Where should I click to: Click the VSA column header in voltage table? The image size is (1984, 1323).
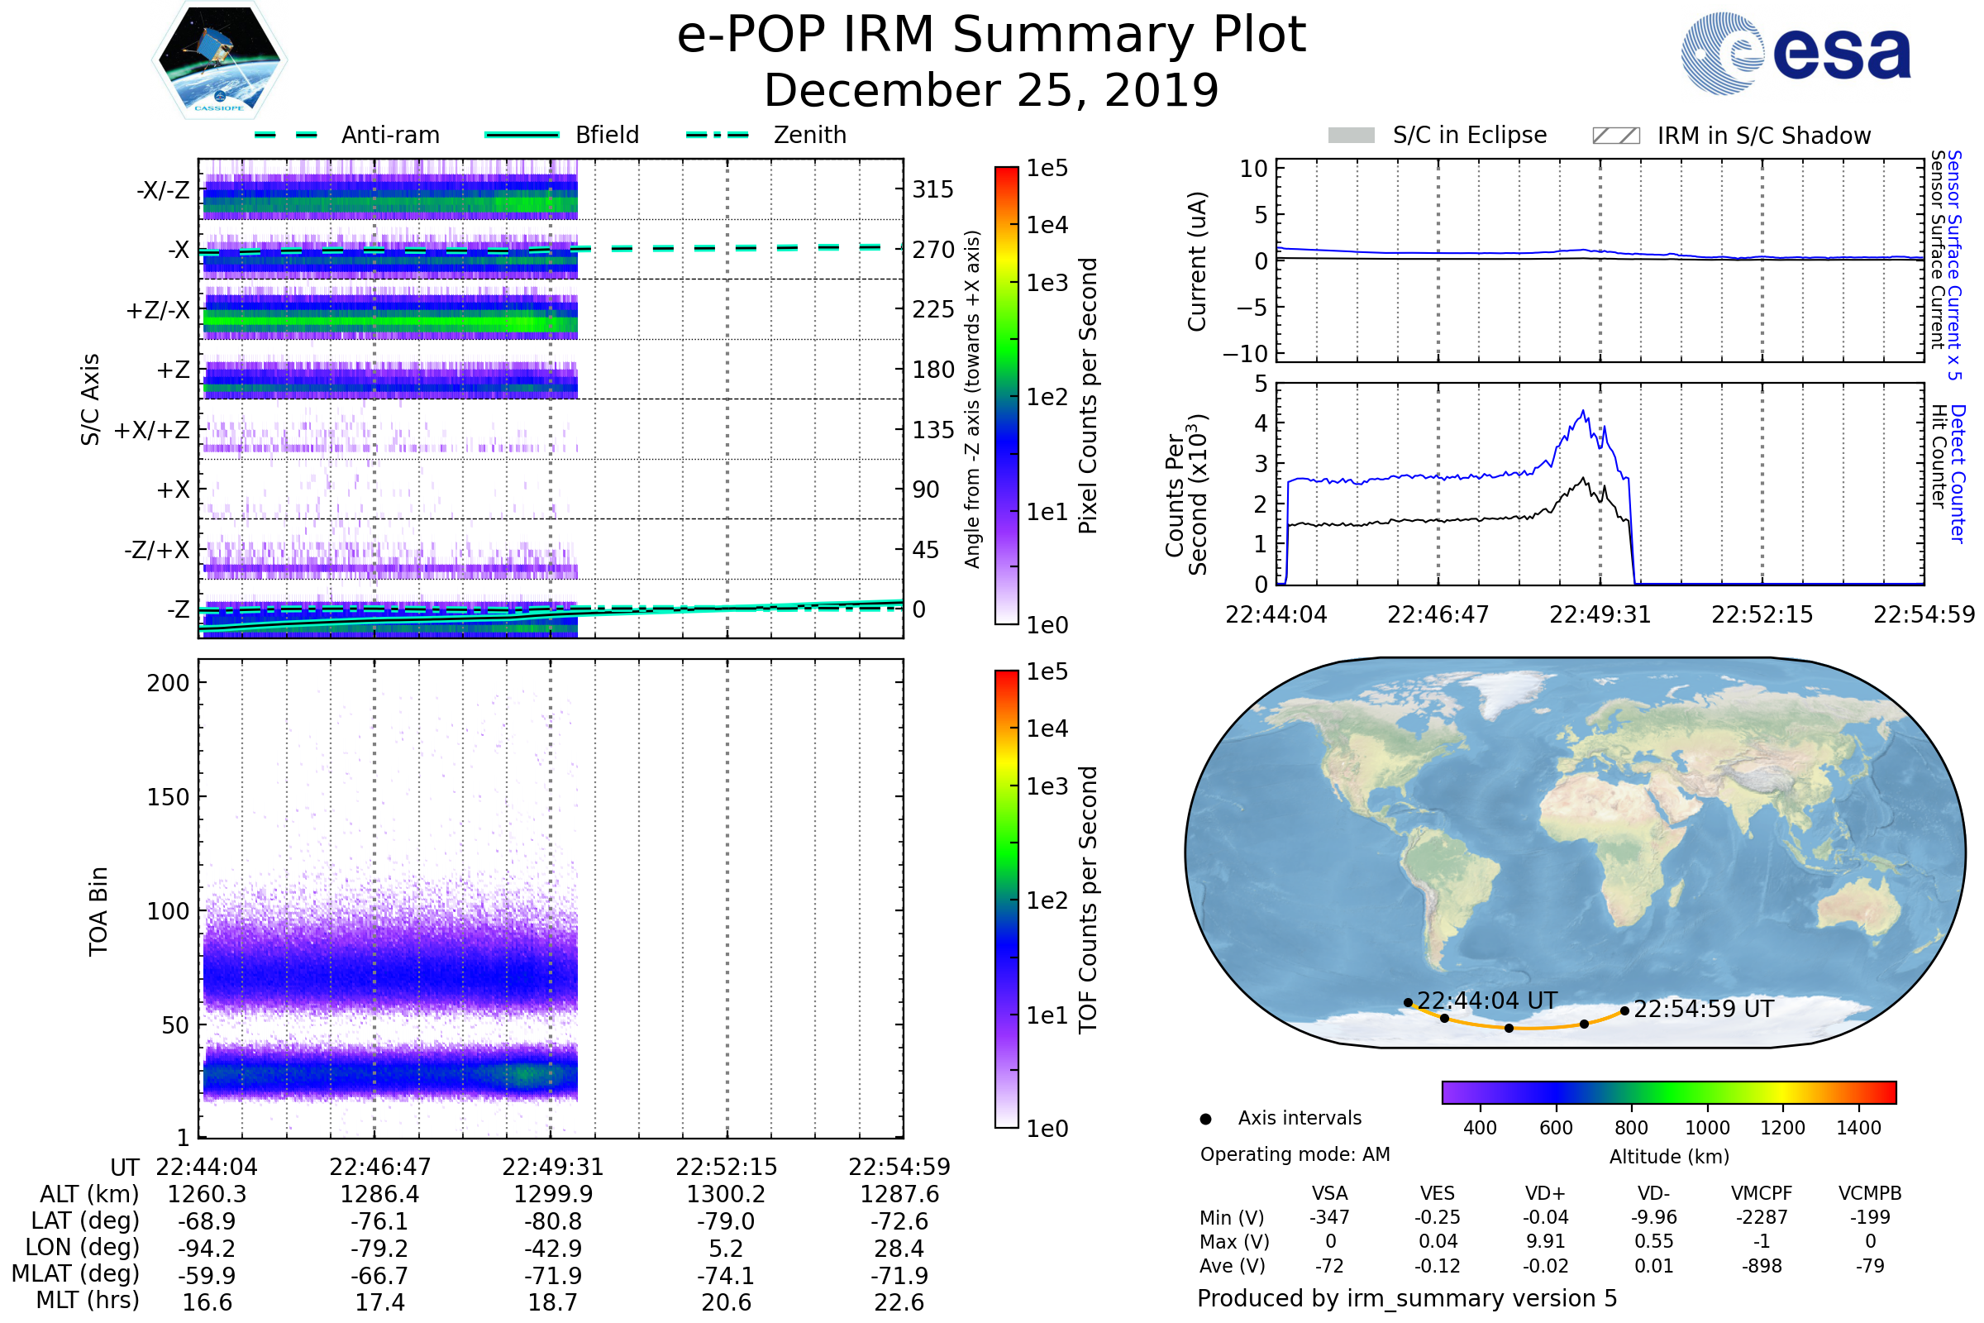point(1329,1193)
